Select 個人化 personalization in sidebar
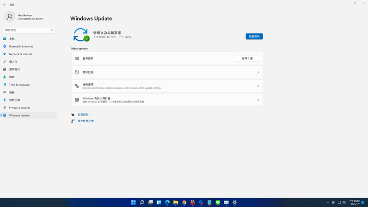Image resolution: width=368 pixels, height=207 pixels. (29, 62)
